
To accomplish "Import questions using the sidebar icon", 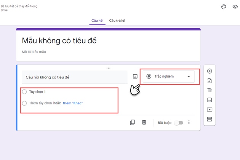I will tap(210, 81).
